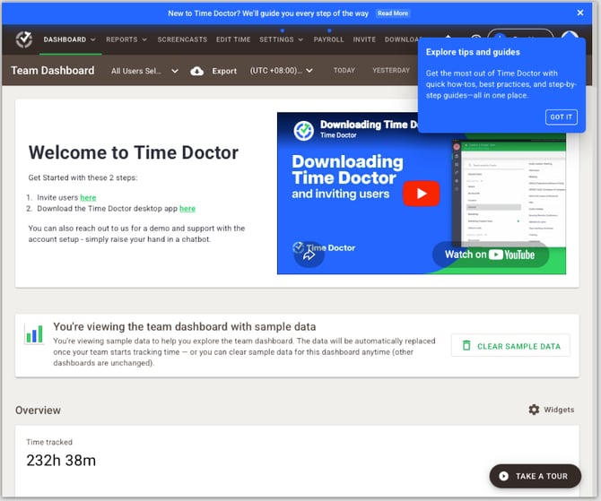Image resolution: width=601 pixels, height=501 pixels.
Task: Click the bar chart sample data icon
Action: (x=34, y=333)
